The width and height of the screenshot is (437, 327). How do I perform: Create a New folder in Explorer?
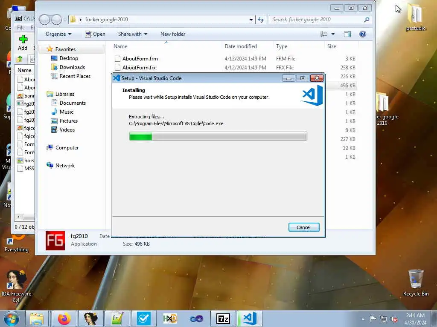tap(173, 34)
